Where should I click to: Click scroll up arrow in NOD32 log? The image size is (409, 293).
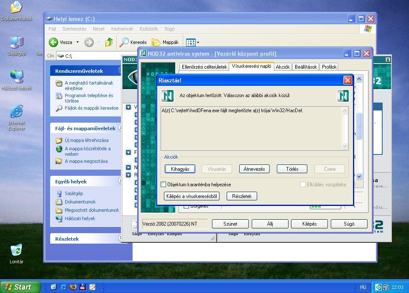point(359,79)
